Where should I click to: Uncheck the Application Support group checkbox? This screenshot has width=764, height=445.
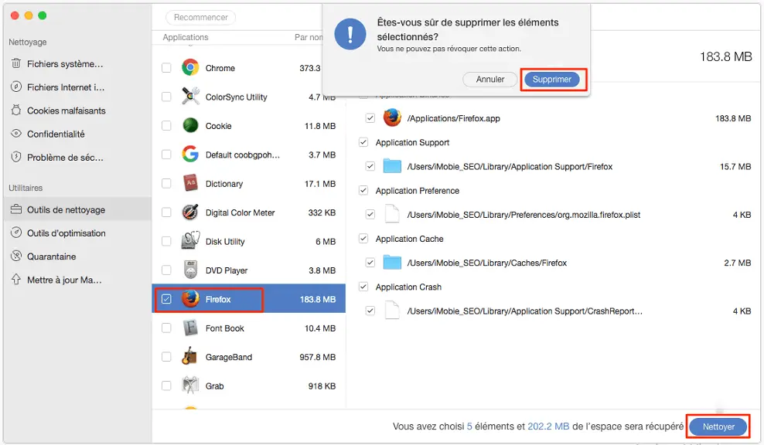point(363,142)
